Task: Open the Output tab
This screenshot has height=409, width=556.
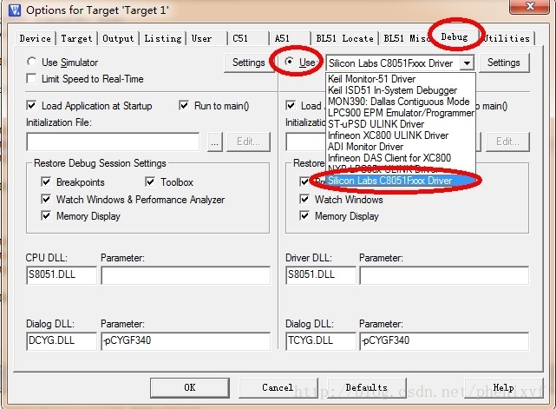Action: [118, 38]
